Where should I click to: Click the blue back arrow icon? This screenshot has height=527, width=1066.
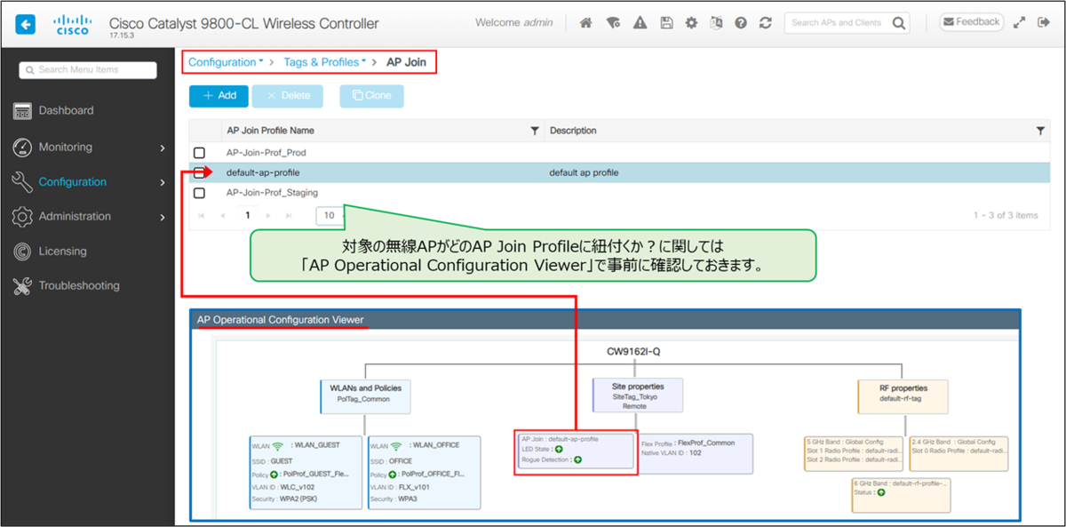coord(26,24)
